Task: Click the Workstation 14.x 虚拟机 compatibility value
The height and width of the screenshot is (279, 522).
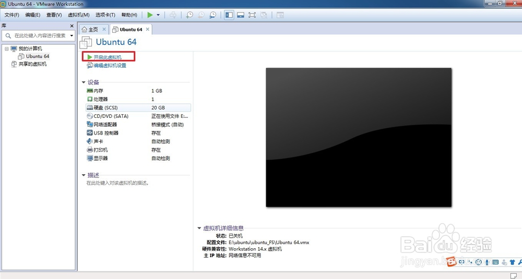Action: click(x=255, y=249)
